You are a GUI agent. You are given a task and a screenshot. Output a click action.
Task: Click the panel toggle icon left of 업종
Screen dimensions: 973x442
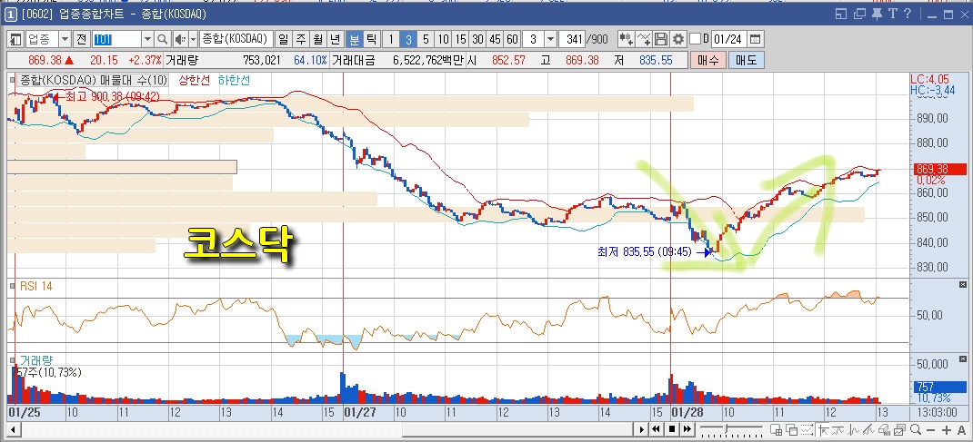click(x=15, y=40)
